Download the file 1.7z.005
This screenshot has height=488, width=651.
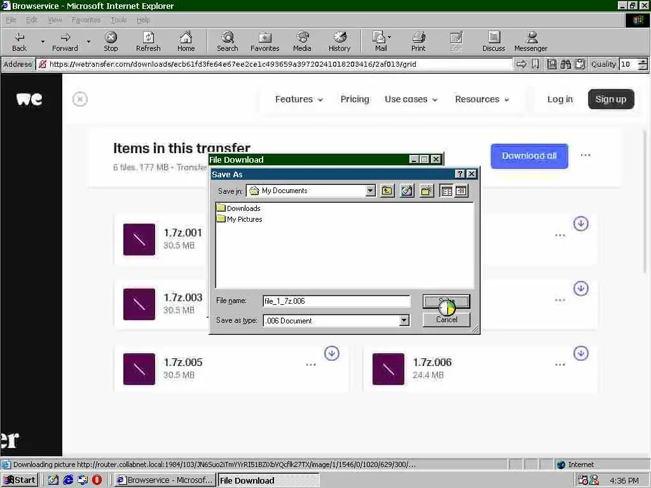point(331,353)
